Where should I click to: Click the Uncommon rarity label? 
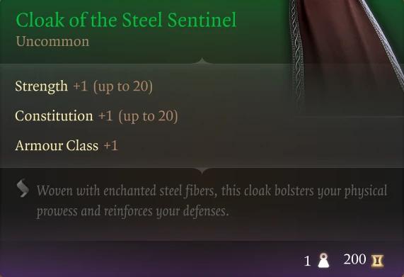[52, 41]
